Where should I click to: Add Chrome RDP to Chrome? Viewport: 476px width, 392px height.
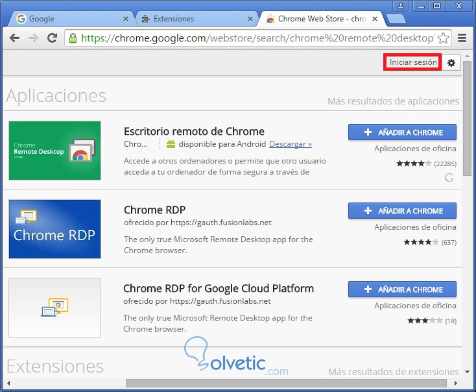[x=402, y=210]
